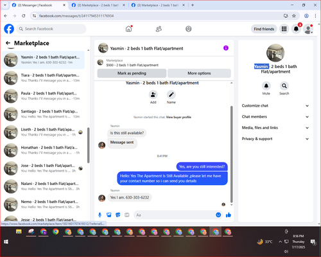
Task: Expand Media, files and links section
Action: tap(275, 128)
